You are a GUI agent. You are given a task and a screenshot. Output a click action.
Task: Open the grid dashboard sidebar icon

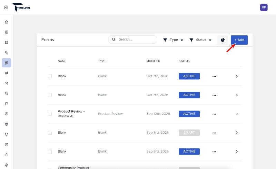[x=7, y=32]
